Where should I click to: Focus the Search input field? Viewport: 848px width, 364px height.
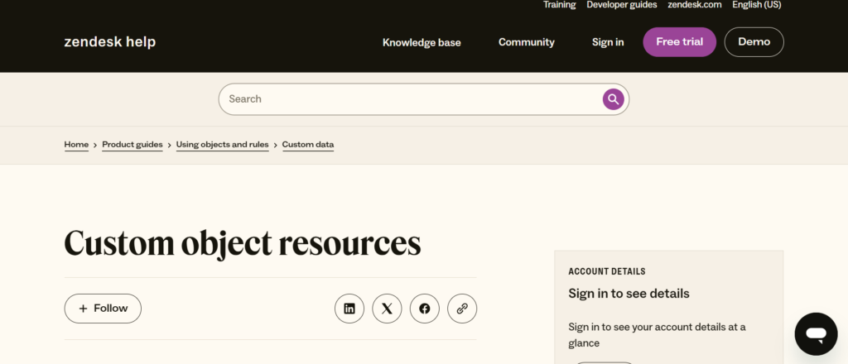(x=410, y=99)
